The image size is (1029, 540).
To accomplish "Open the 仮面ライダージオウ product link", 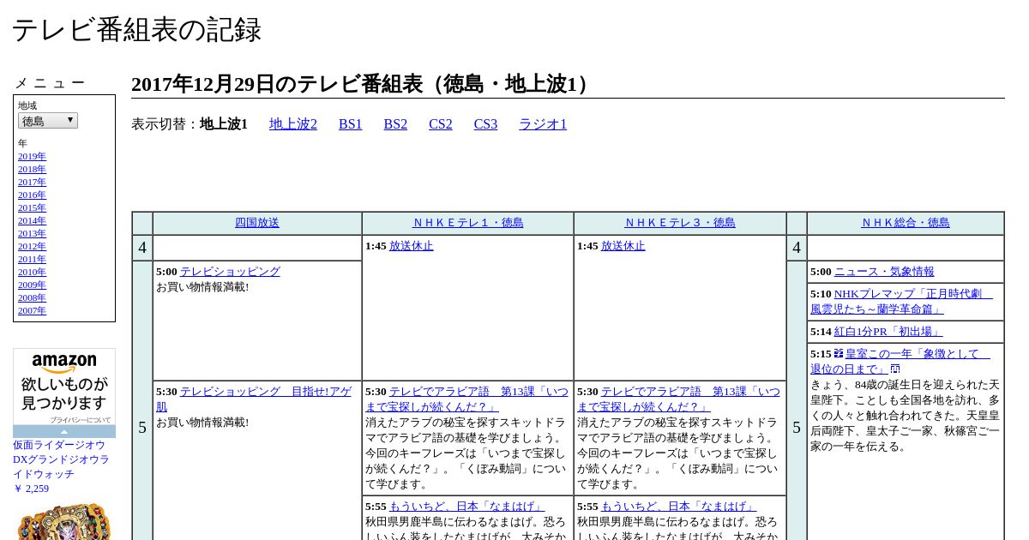I will pyautogui.click(x=61, y=459).
